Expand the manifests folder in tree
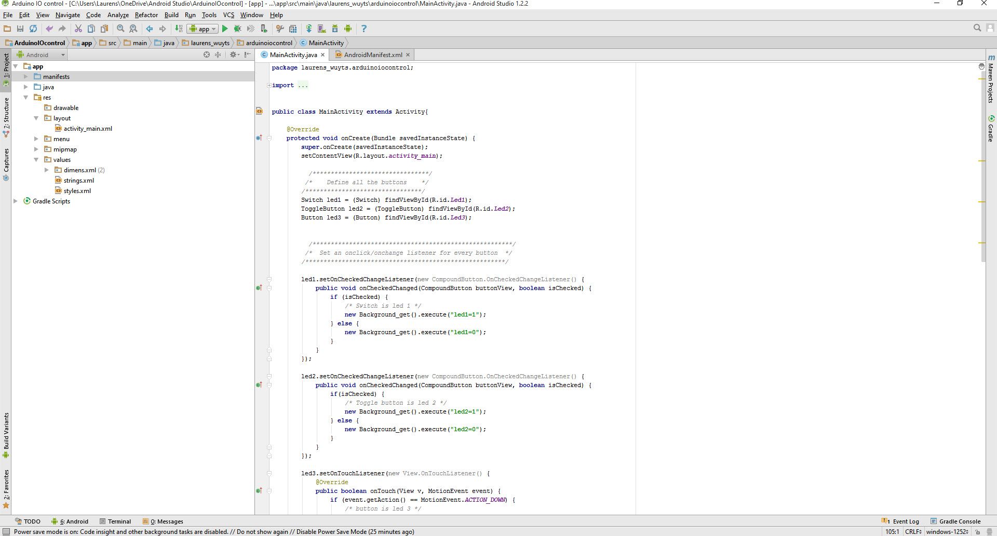This screenshot has height=536, width=997. coord(25,76)
